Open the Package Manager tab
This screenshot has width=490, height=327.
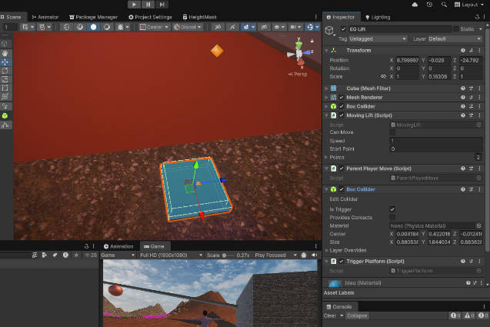[x=93, y=17]
